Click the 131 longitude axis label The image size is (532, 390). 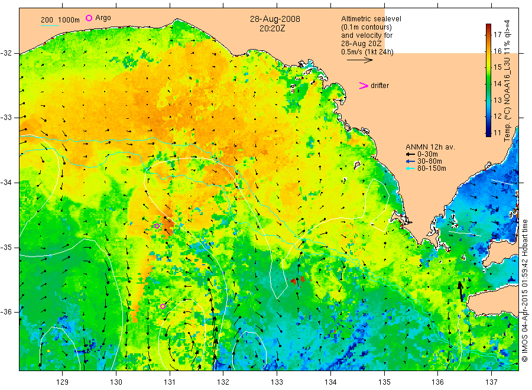coord(170,382)
